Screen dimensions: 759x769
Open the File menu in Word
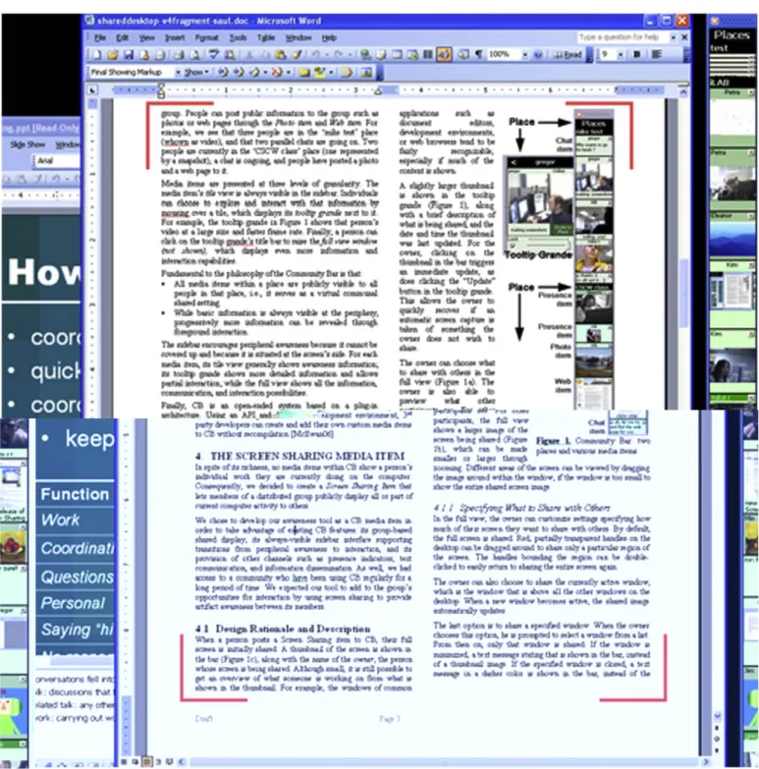[100, 37]
